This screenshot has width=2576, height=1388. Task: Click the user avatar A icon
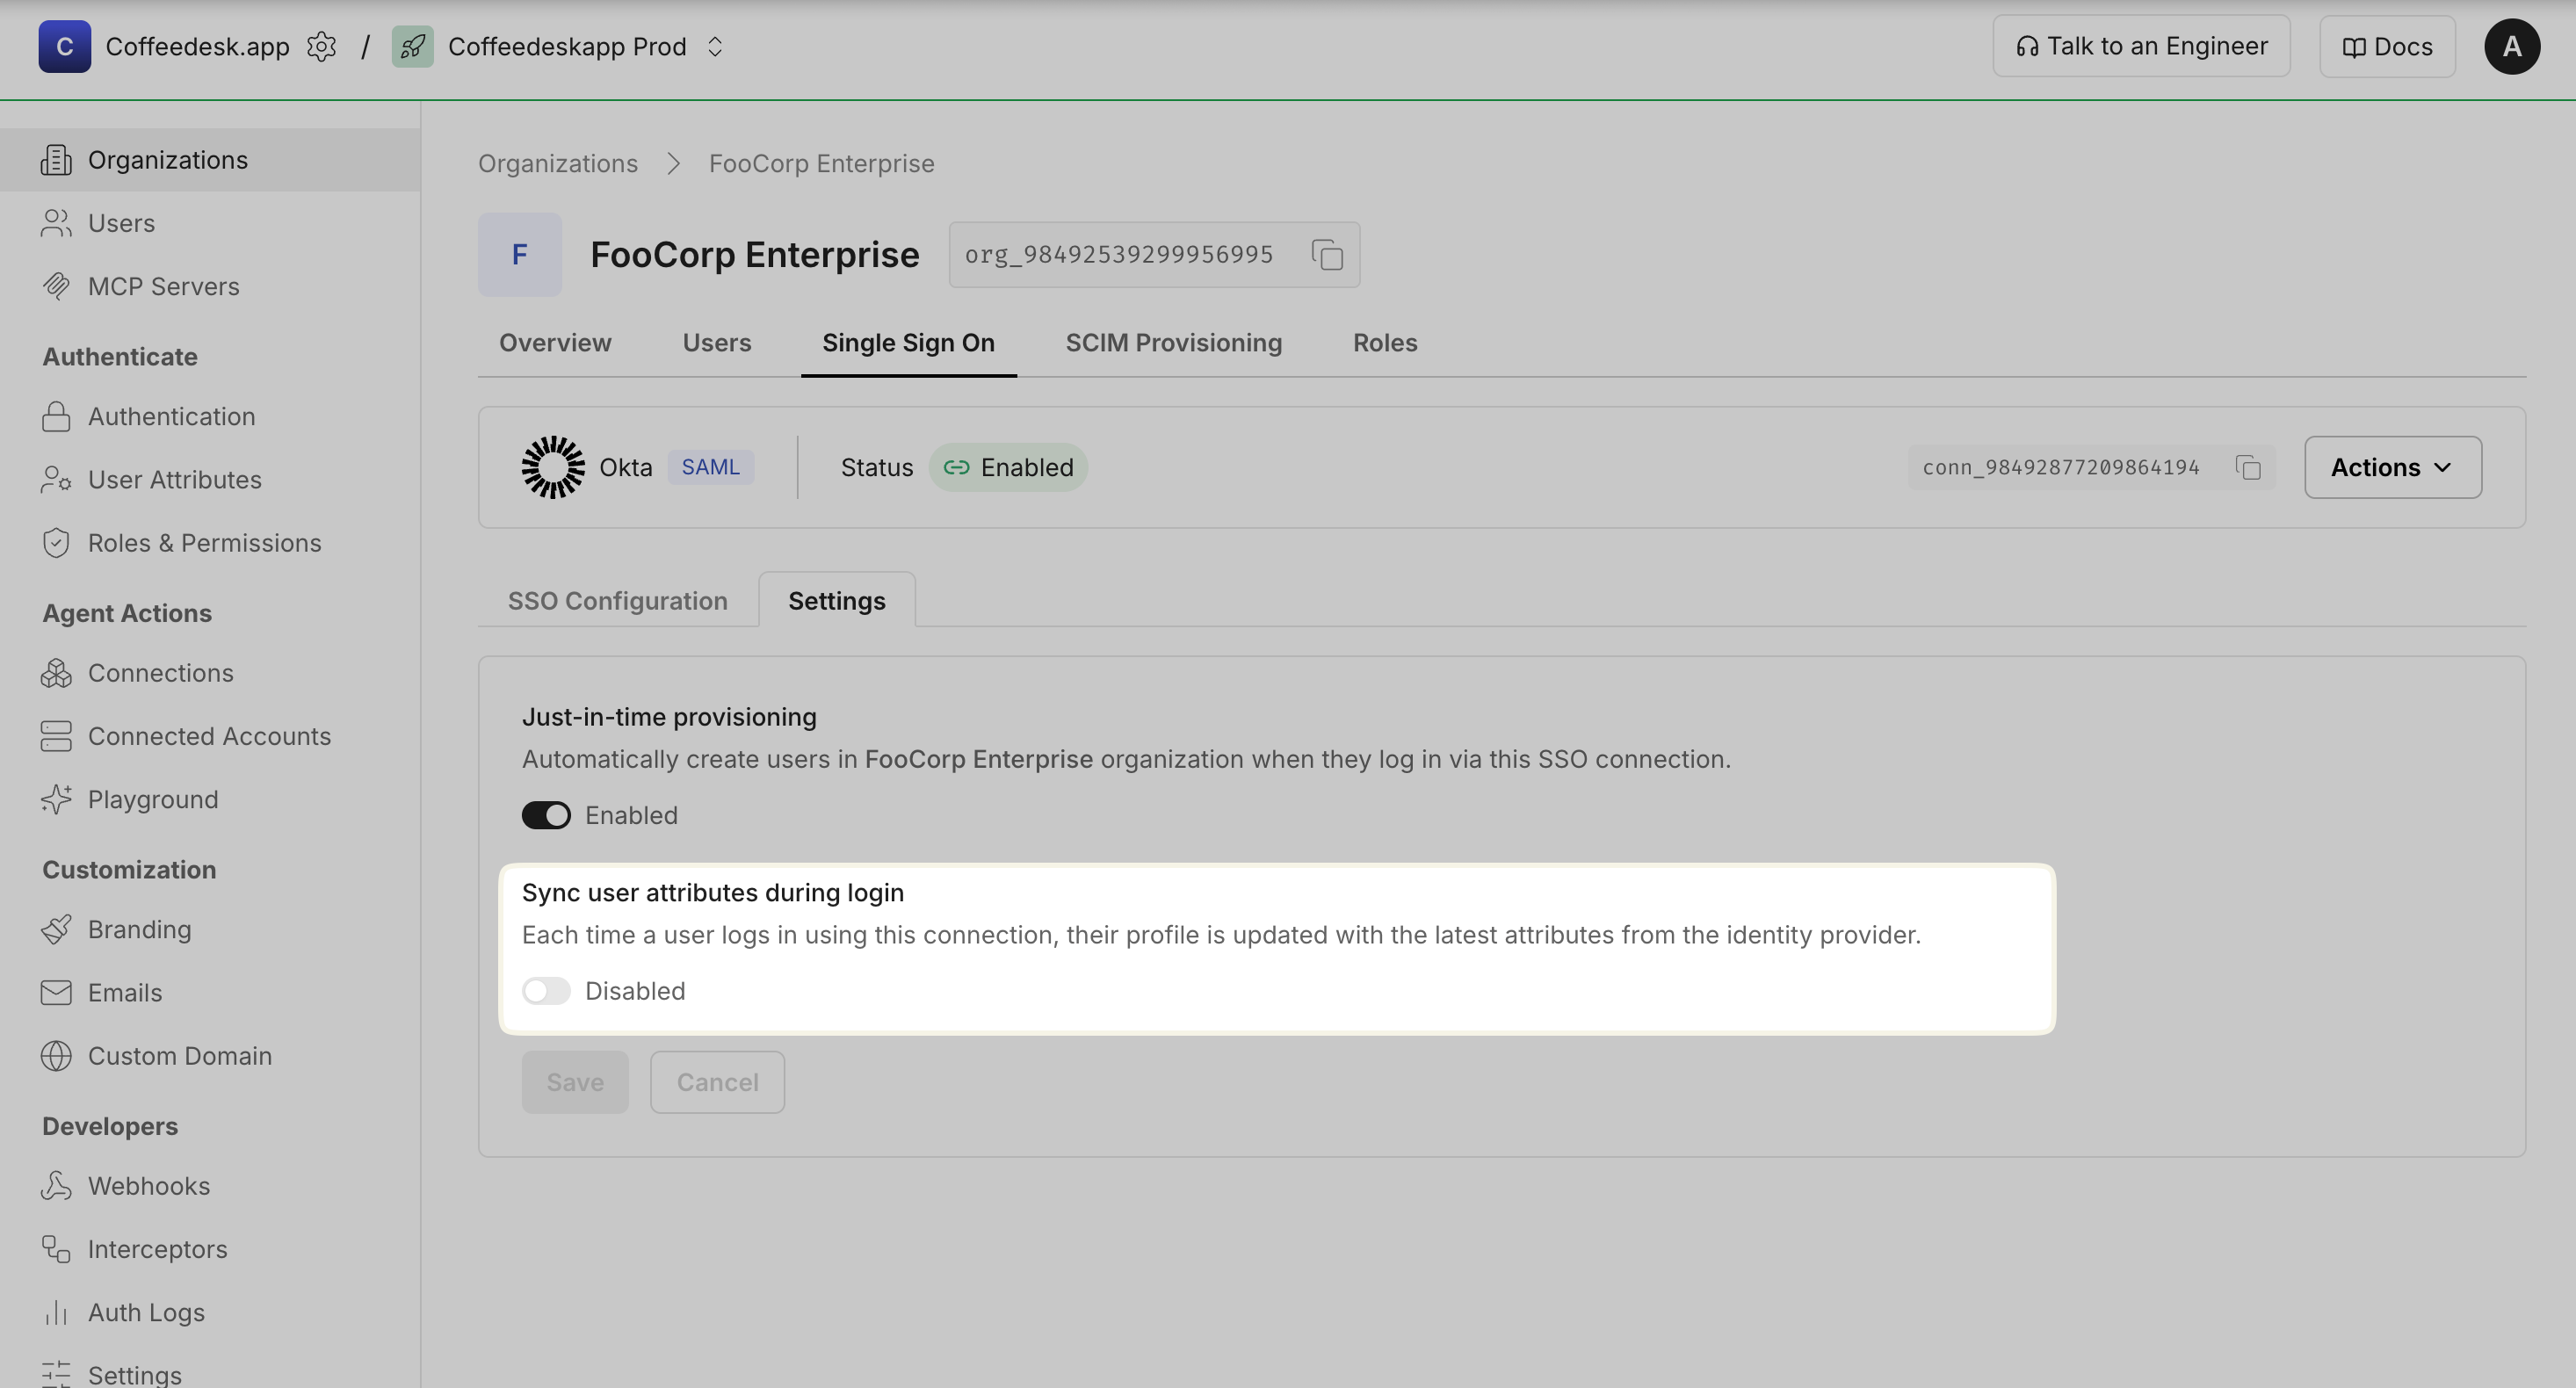[2511, 47]
